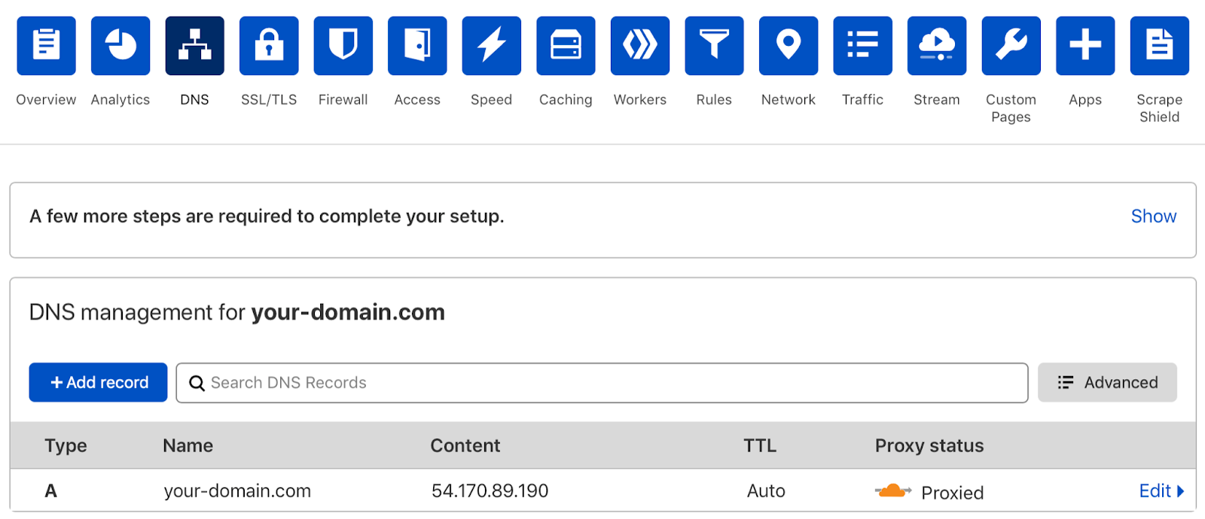The height and width of the screenshot is (519, 1205).
Task: Edit the your-domain.com A record
Action: pyautogui.click(x=1161, y=491)
